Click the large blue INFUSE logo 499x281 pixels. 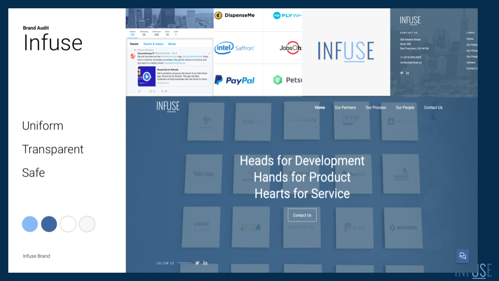tap(346, 51)
